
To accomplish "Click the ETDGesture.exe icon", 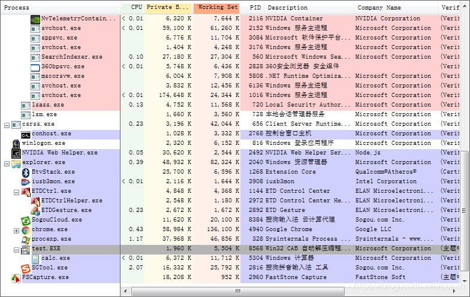I will tap(36, 211).
